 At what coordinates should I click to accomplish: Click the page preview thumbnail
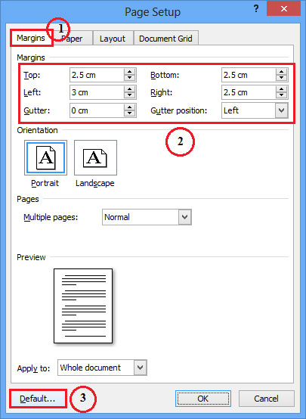83,306
